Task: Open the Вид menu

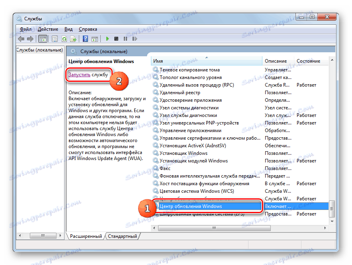Action: pyautogui.click(x=68, y=29)
